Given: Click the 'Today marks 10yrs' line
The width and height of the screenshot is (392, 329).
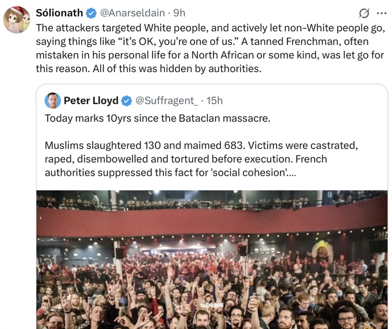Looking at the screenshot, I should (x=157, y=119).
